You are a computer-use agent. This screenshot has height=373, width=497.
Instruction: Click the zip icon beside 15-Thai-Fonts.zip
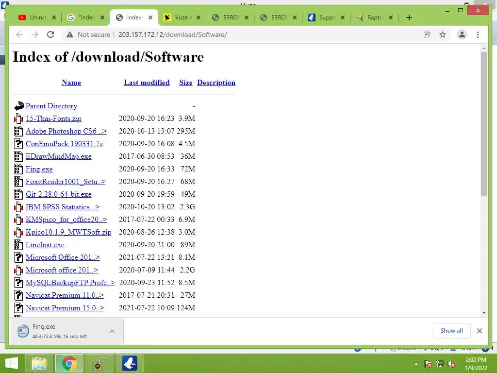click(x=18, y=119)
